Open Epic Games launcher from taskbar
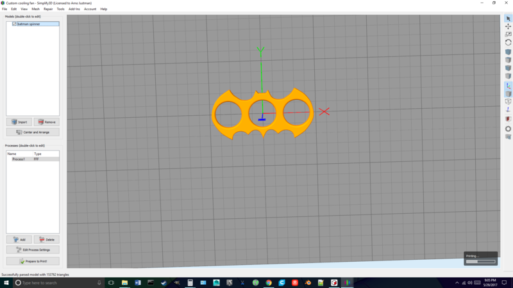 coord(230,283)
